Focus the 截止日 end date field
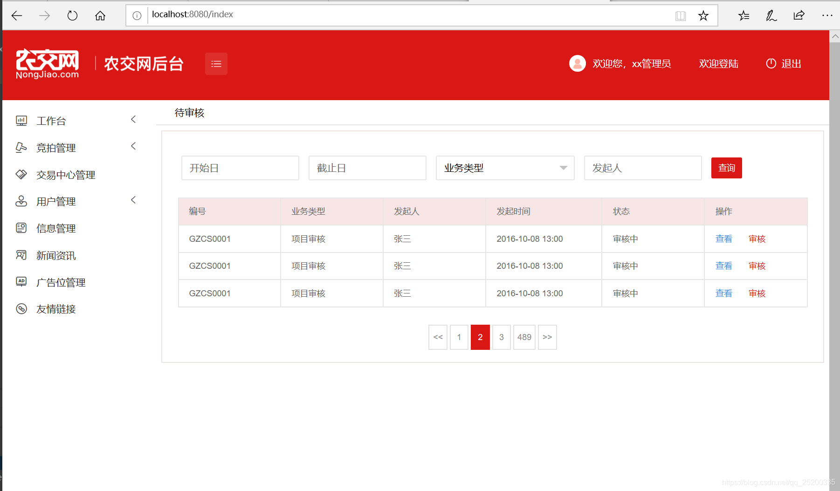This screenshot has width=840, height=491. click(367, 168)
